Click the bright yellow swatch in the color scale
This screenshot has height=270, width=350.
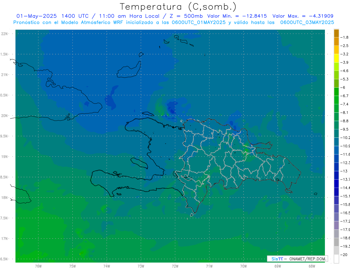pos(336,58)
